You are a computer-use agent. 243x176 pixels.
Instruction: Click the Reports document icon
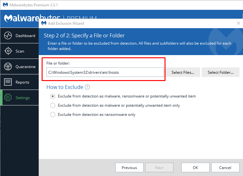pos(8,82)
